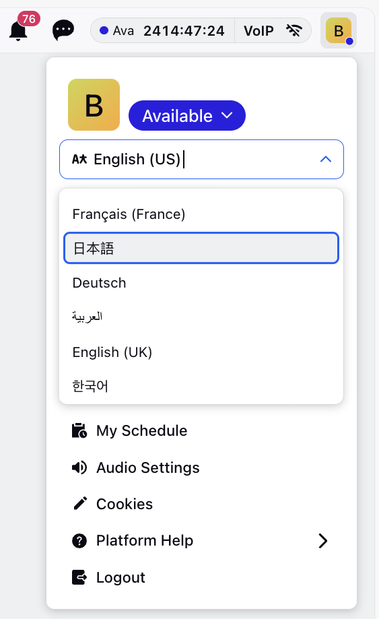Choose 日本語 from language list
Image resolution: width=379 pixels, height=619 pixels.
pyautogui.click(x=201, y=249)
